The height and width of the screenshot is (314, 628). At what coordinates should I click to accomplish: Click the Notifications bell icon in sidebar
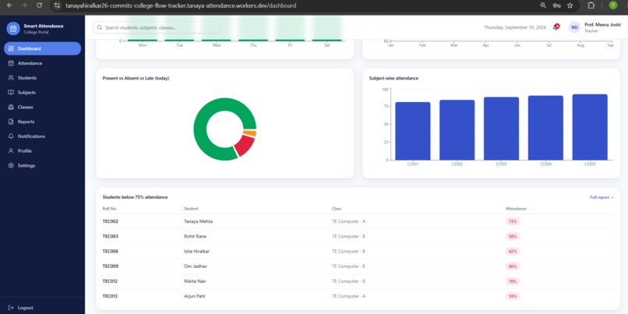tap(11, 136)
